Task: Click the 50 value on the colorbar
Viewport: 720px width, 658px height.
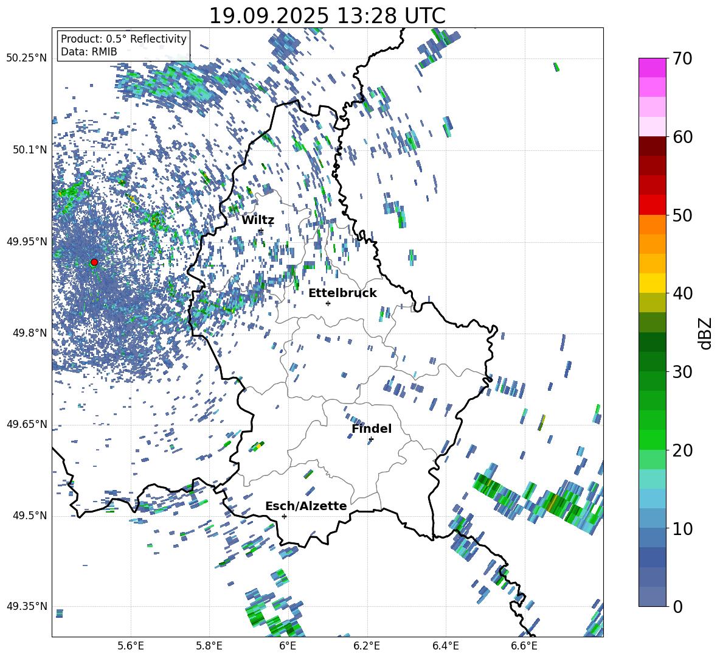Action: point(682,215)
